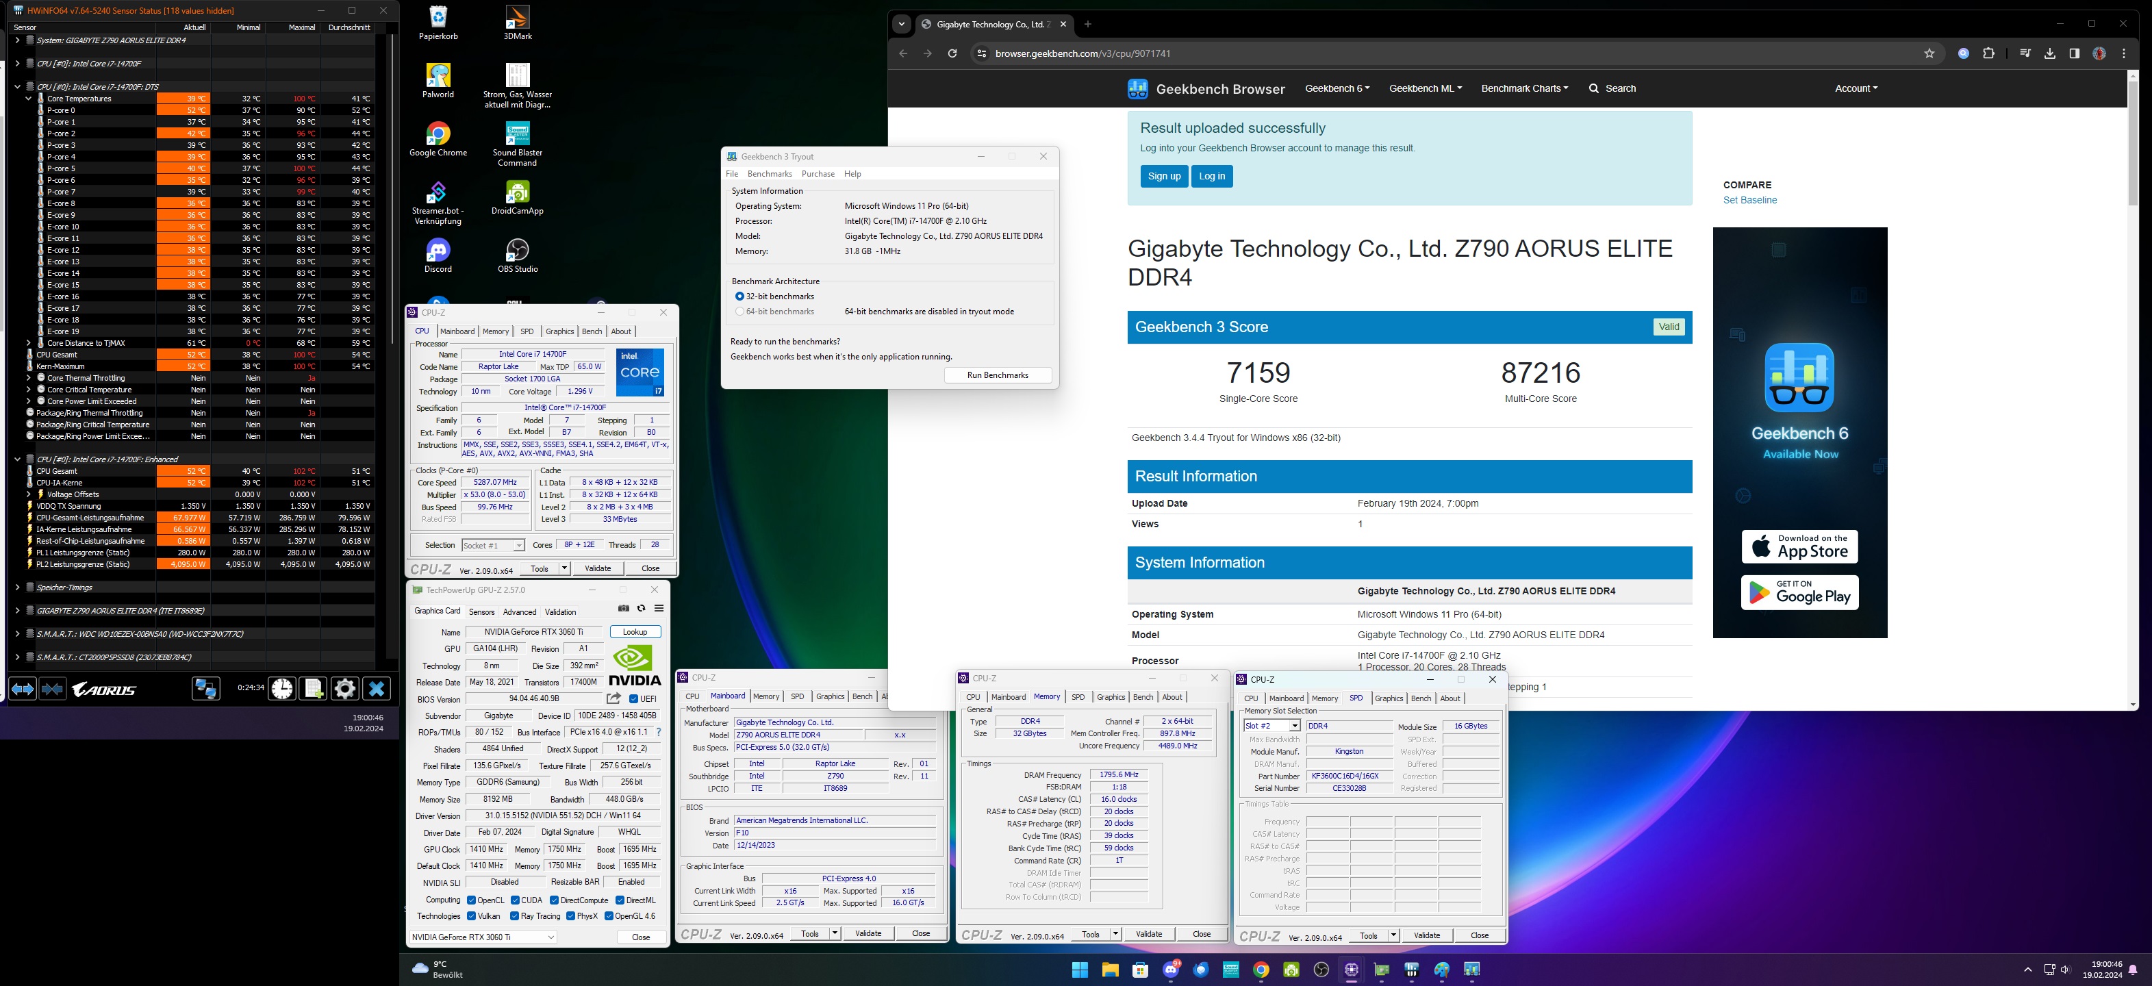
Task: Switch to Advanced tab in GPU-Z
Action: 520,611
